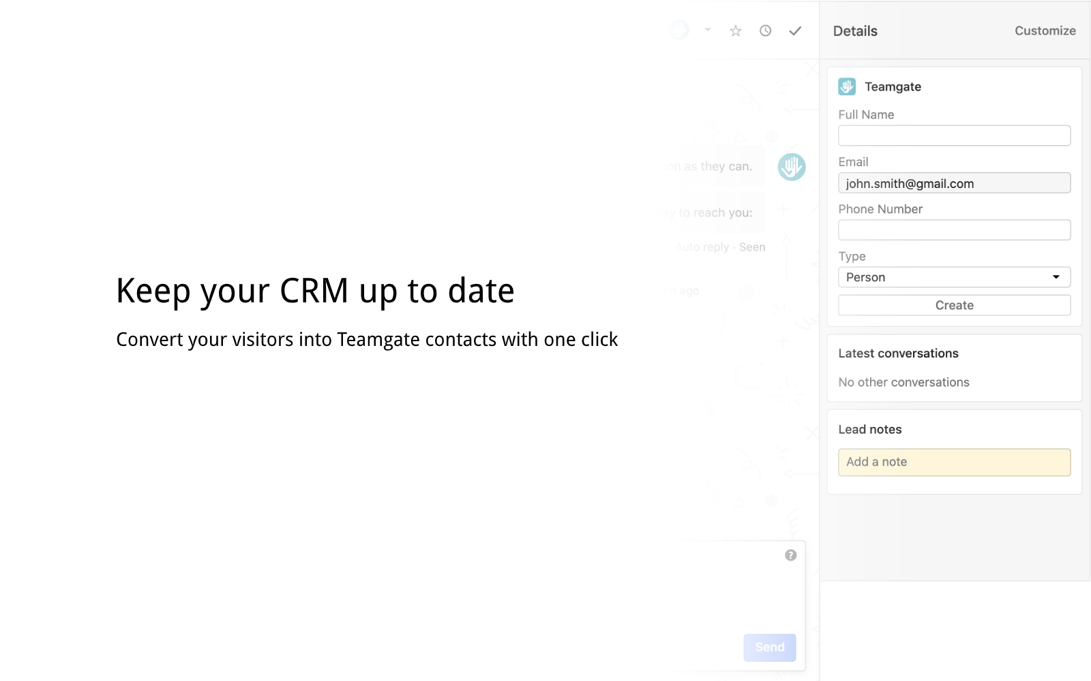
Task: Select the snooze clock icon
Action: click(765, 31)
